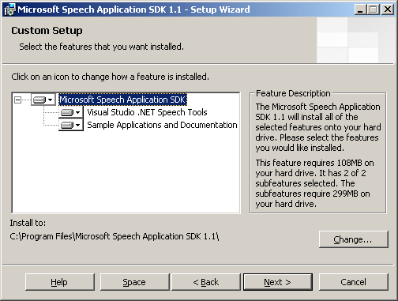The image size is (398, 301).
Task: Click the setup wizard title bar icon
Action: pos(10,9)
